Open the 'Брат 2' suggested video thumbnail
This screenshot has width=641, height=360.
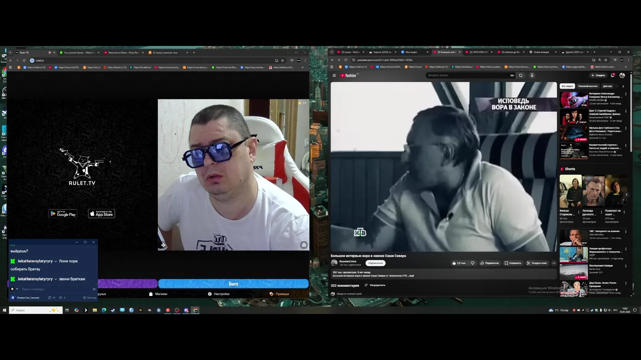click(x=574, y=117)
